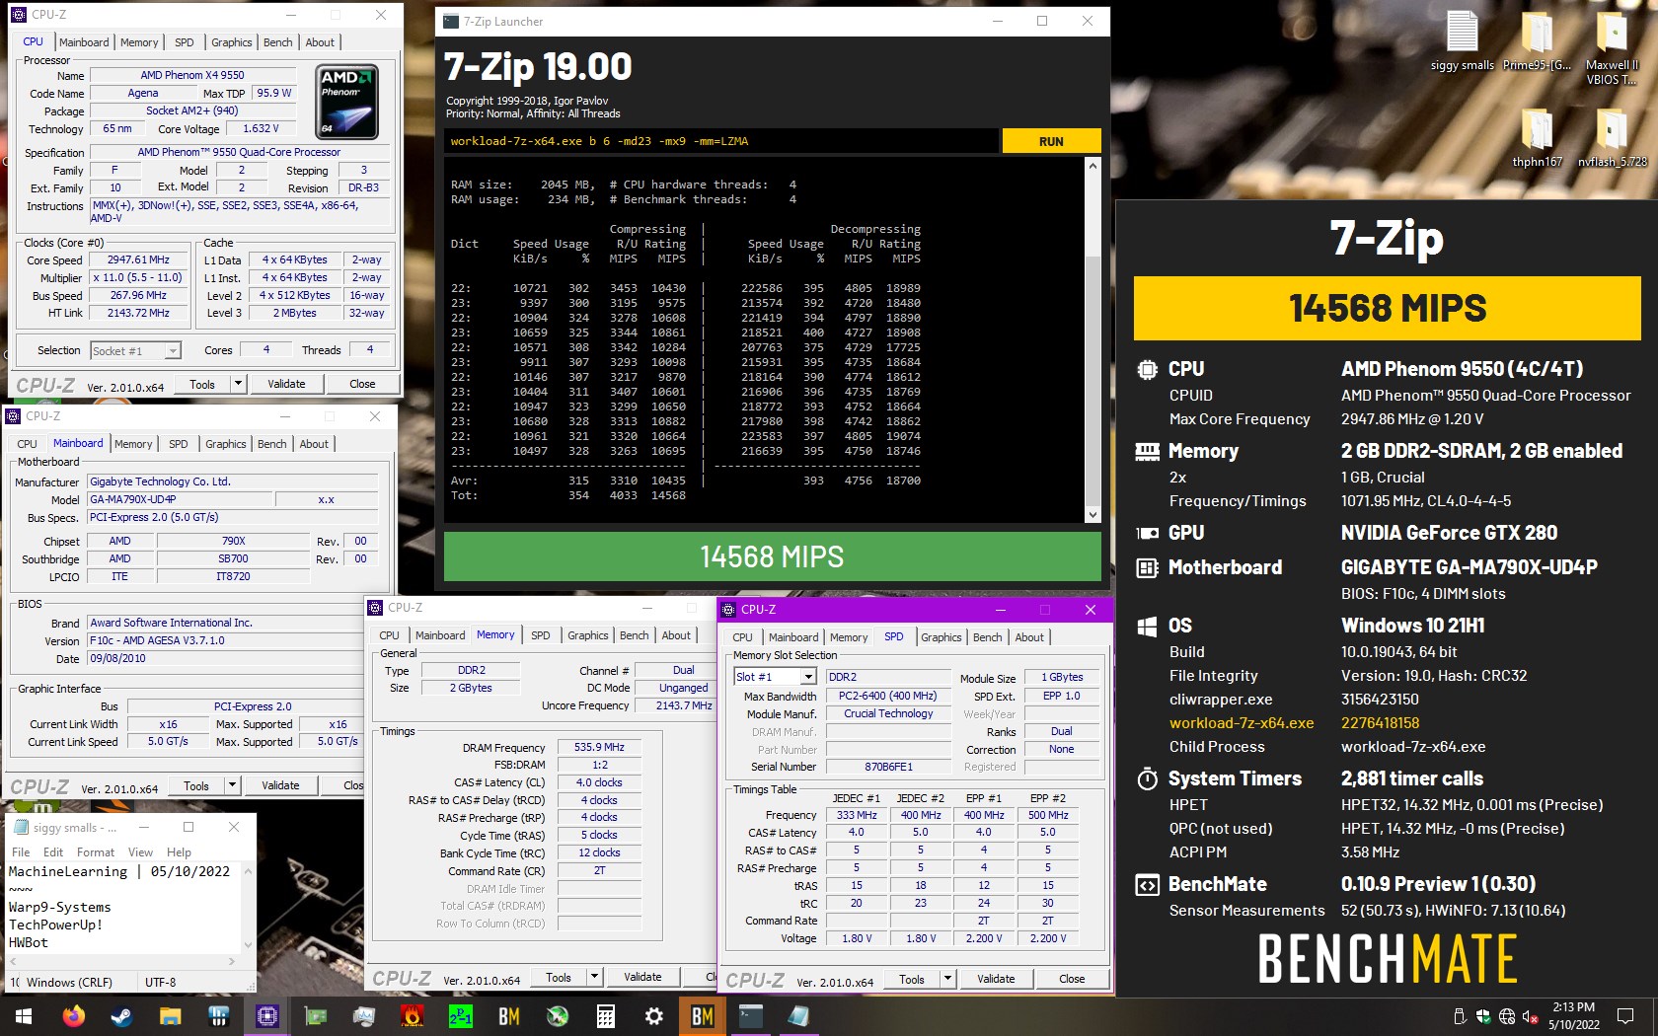Click Tools button in CPU-Z Mainboard window
This screenshot has height=1036, width=1658.
(196, 786)
